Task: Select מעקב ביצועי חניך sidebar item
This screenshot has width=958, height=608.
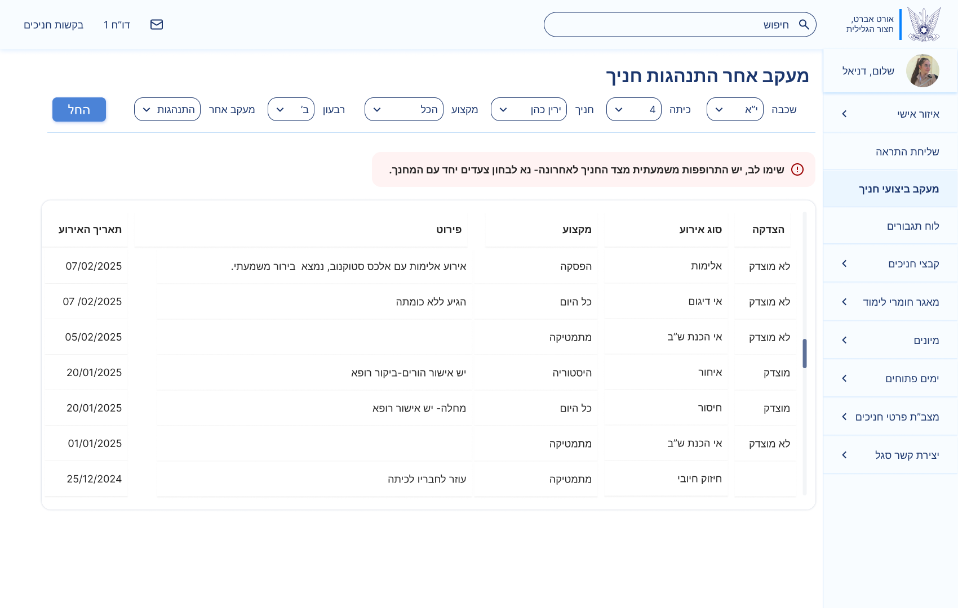Action: tap(890, 189)
